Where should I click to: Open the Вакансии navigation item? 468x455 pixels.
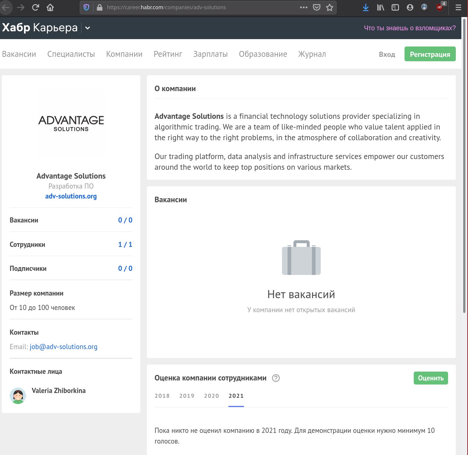(x=19, y=54)
